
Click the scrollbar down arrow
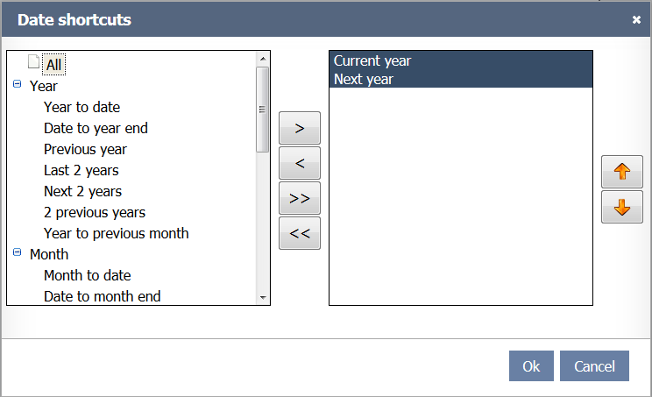click(x=262, y=298)
